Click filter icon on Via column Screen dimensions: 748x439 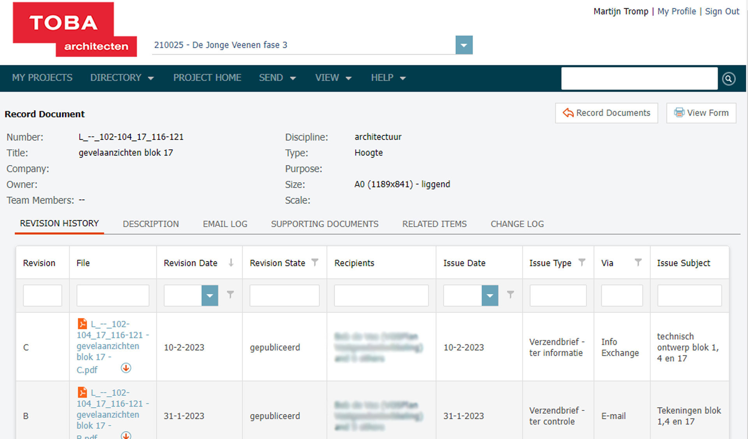[x=638, y=262]
